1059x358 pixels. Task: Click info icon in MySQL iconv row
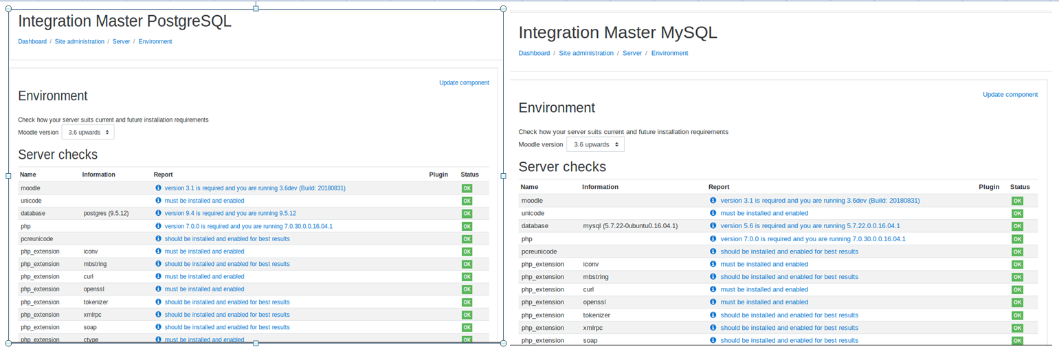click(x=713, y=264)
